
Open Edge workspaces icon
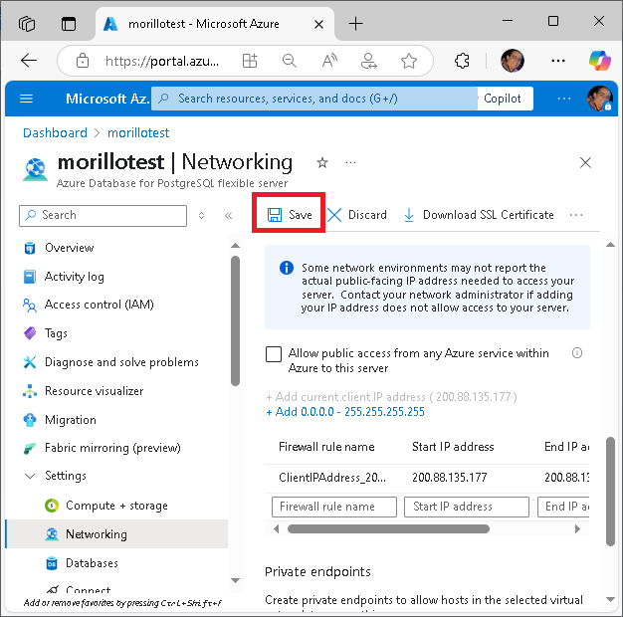tap(27, 24)
